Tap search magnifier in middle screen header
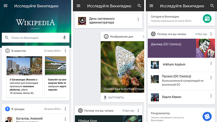Image resolution: width=217 pixels, height=122 pixels. [x=139, y=6]
